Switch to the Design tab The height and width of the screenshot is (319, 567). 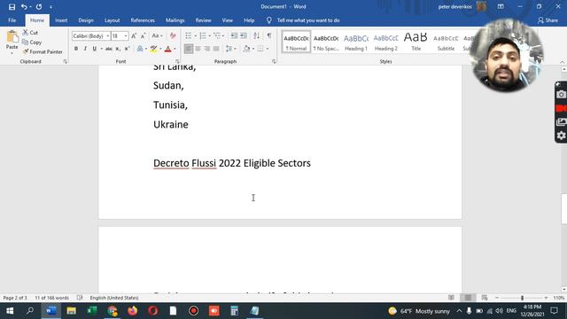pos(86,20)
